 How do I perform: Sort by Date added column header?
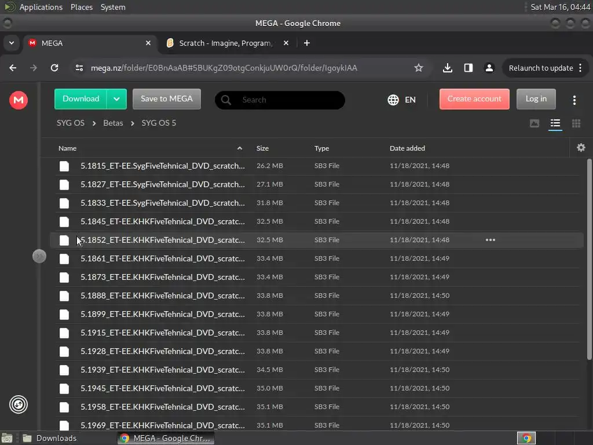(x=407, y=148)
